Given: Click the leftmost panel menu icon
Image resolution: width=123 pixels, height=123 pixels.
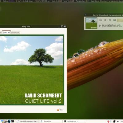Looking at the screenshot, I should pos(2,121).
